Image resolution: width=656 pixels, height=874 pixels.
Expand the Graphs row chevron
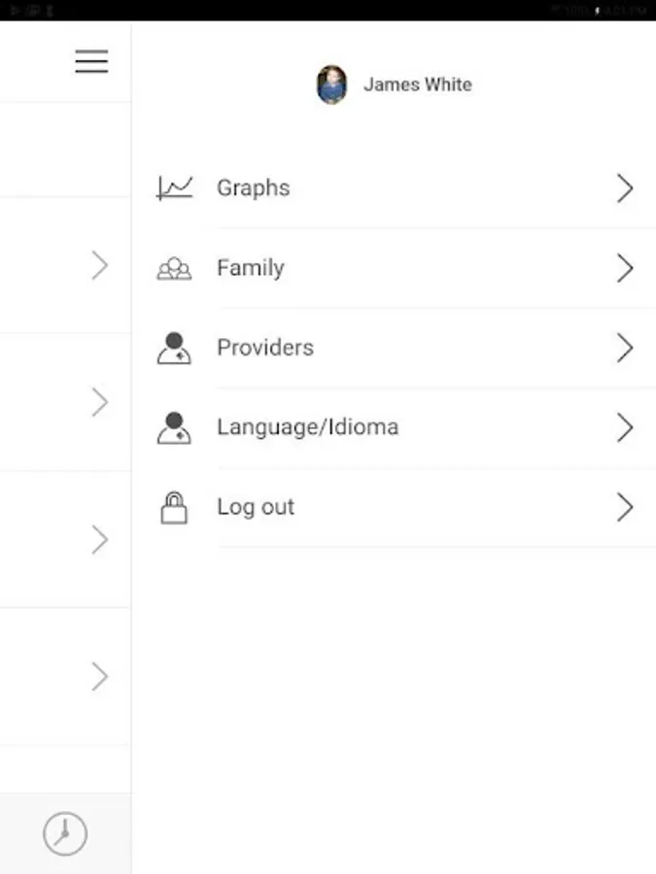tap(625, 188)
